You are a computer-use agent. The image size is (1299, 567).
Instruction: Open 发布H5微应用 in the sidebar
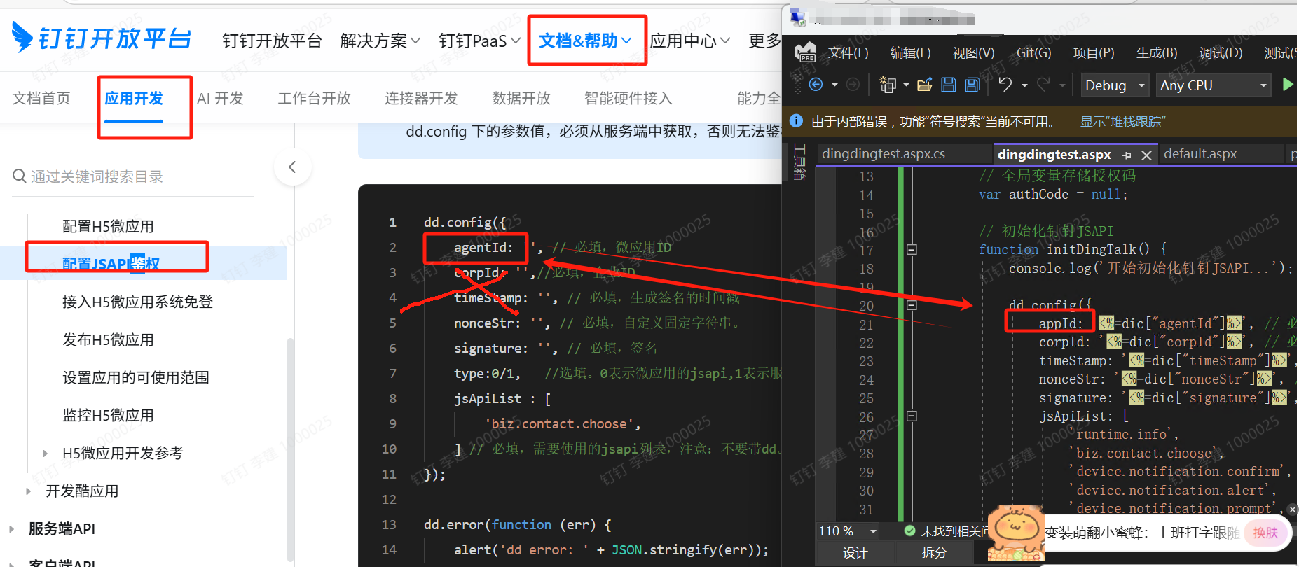pyautogui.click(x=108, y=339)
